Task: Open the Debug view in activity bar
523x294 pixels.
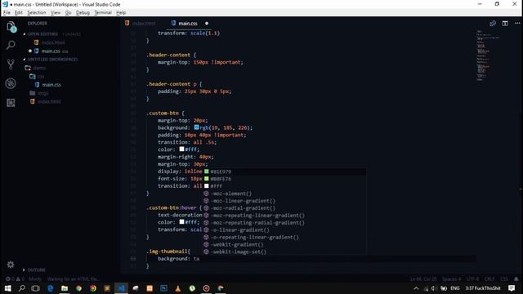Action: click(x=11, y=83)
